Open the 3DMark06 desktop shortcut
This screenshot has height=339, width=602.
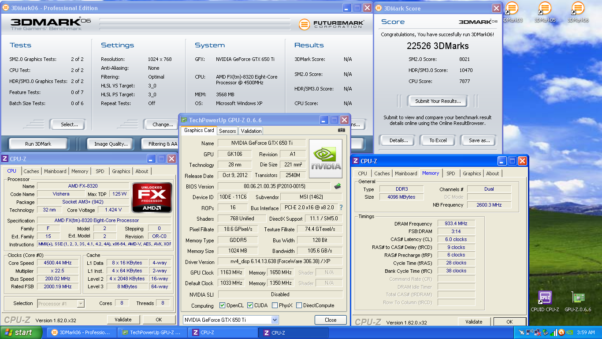coord(578,12)
